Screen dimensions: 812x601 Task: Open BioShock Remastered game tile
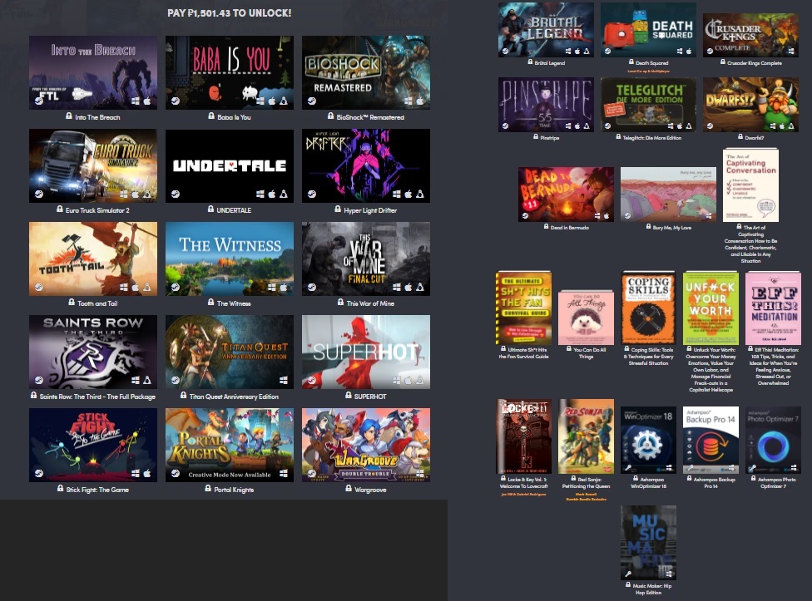(365, 72)
